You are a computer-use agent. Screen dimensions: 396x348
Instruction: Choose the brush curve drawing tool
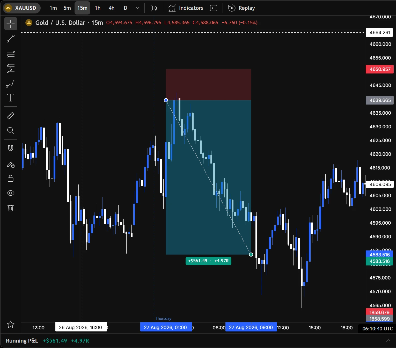coord(11,83)
